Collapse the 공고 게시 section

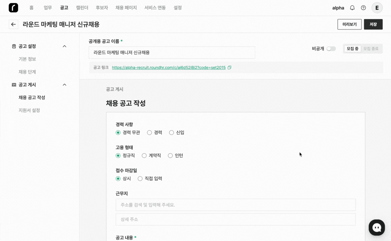(65, 85)
